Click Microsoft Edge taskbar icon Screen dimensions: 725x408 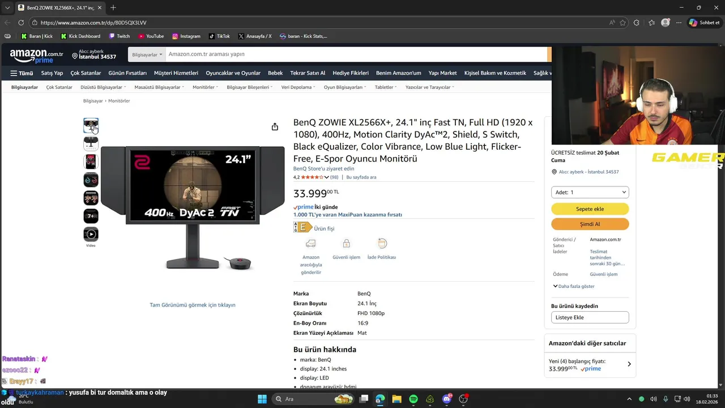(380, 399)
